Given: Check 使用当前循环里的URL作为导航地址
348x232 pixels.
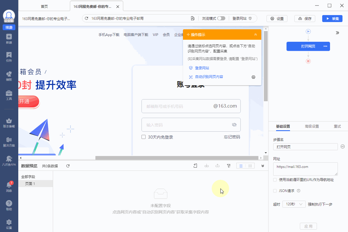Looking at the screenshot, I should point(275,180).
